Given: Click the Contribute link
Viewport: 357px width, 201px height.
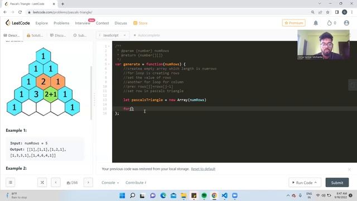Looking at the screenshot, I should click(x=136, y=183).
